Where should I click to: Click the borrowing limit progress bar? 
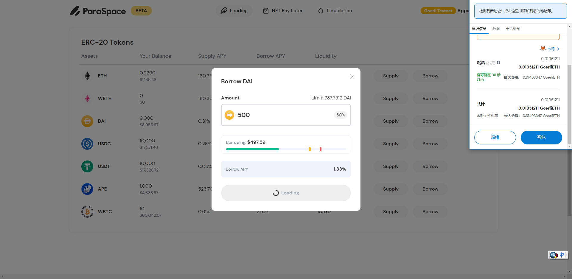(x=286, y=149)
